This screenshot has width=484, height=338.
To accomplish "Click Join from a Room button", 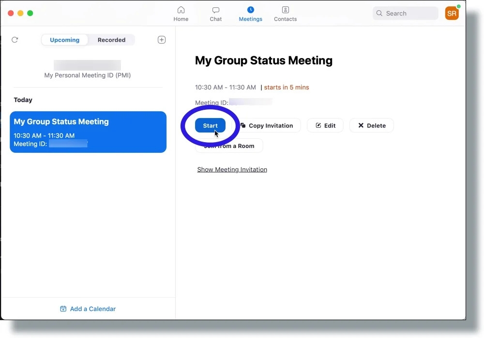I will click(229, 146).
